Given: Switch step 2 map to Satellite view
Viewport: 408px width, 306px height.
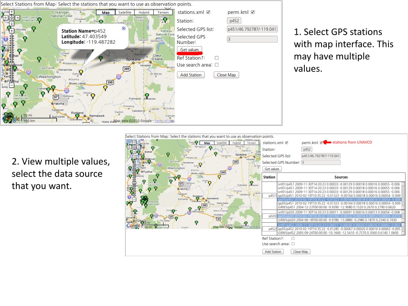Looking at the screenshot, I should [222, 143].
